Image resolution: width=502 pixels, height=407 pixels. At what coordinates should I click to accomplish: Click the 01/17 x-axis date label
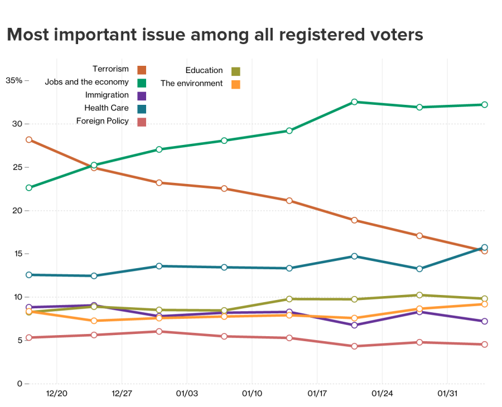click(x=317, y=394)
